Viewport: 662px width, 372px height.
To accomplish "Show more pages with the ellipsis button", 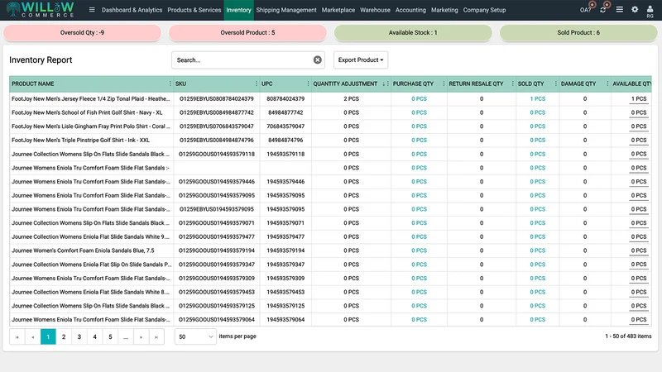I will coord(126,336).
